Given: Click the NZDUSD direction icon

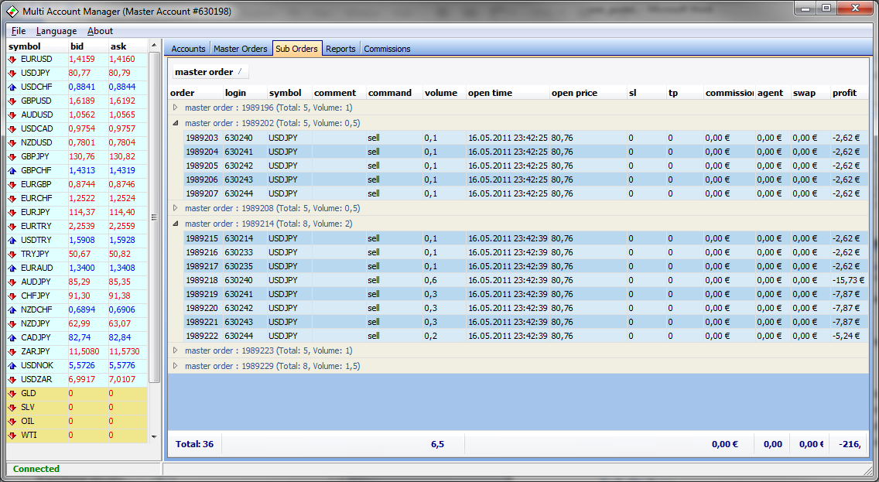Looking at the screenshot, I should [12, 143].
